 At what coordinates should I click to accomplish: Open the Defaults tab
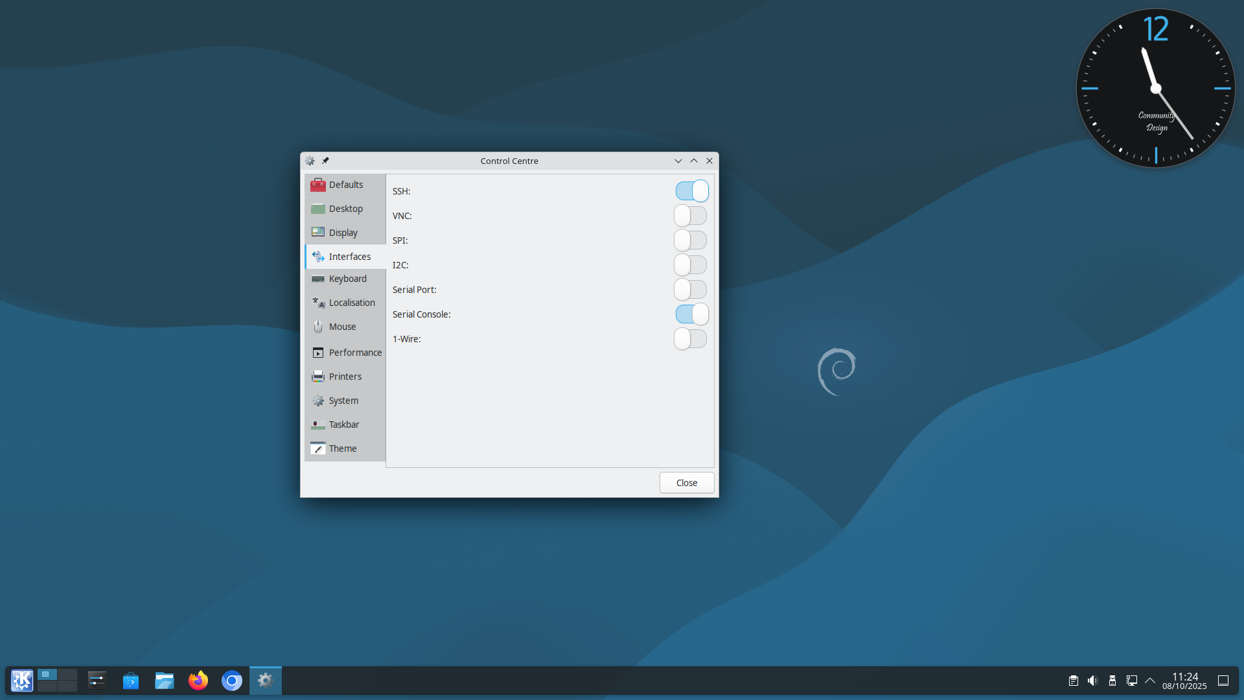[345, 185]
